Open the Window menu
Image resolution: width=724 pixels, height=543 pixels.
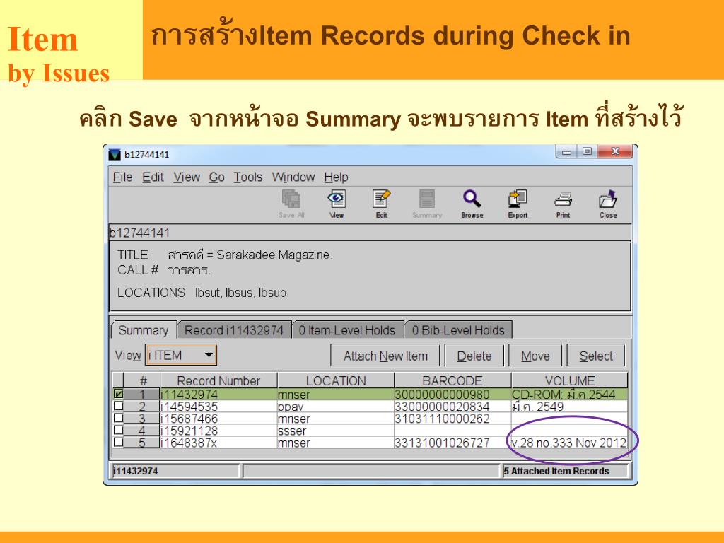pos(293,177)
